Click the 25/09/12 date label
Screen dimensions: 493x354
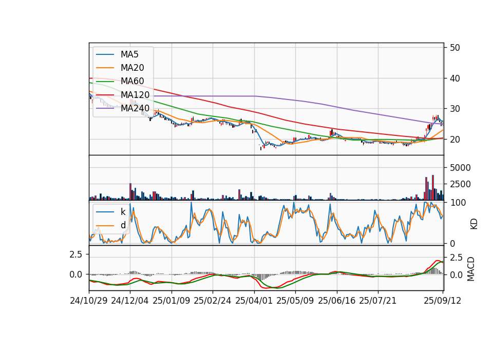coord(443,301)
